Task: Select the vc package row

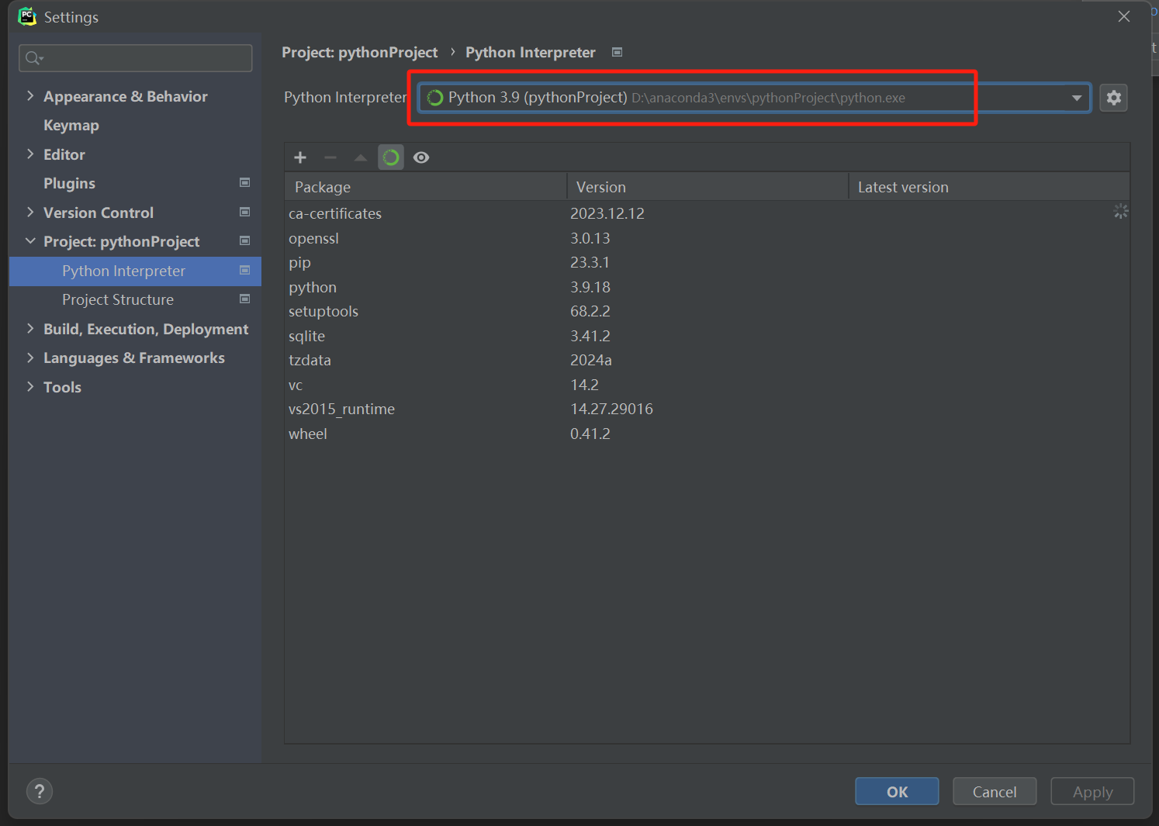Action: click(707, 385)
